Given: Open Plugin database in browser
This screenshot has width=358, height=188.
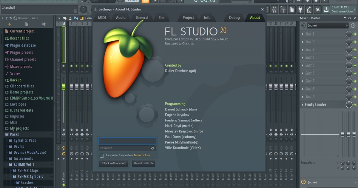Looking at the screenshot, I should click(x=23, y=45).
